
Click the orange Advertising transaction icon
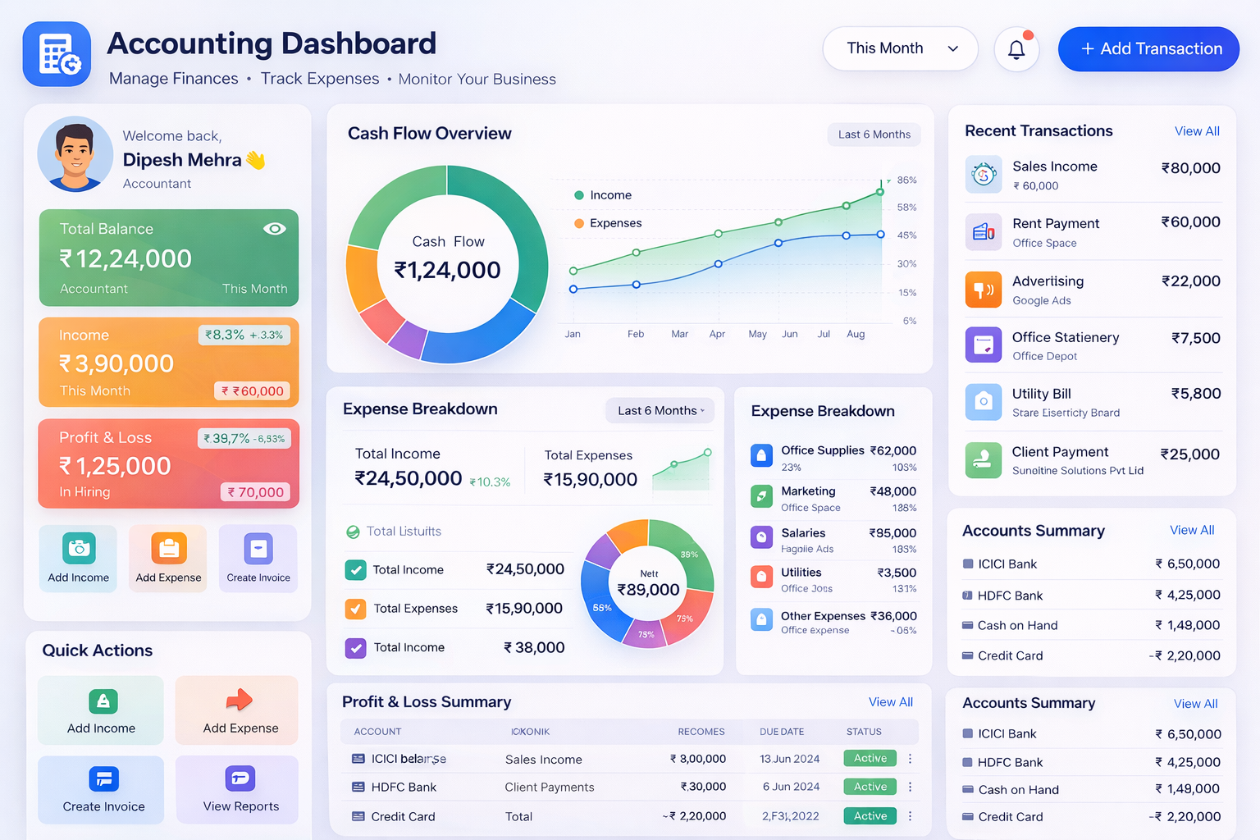[x=983, y=290]
